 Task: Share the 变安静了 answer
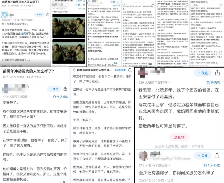66,89
